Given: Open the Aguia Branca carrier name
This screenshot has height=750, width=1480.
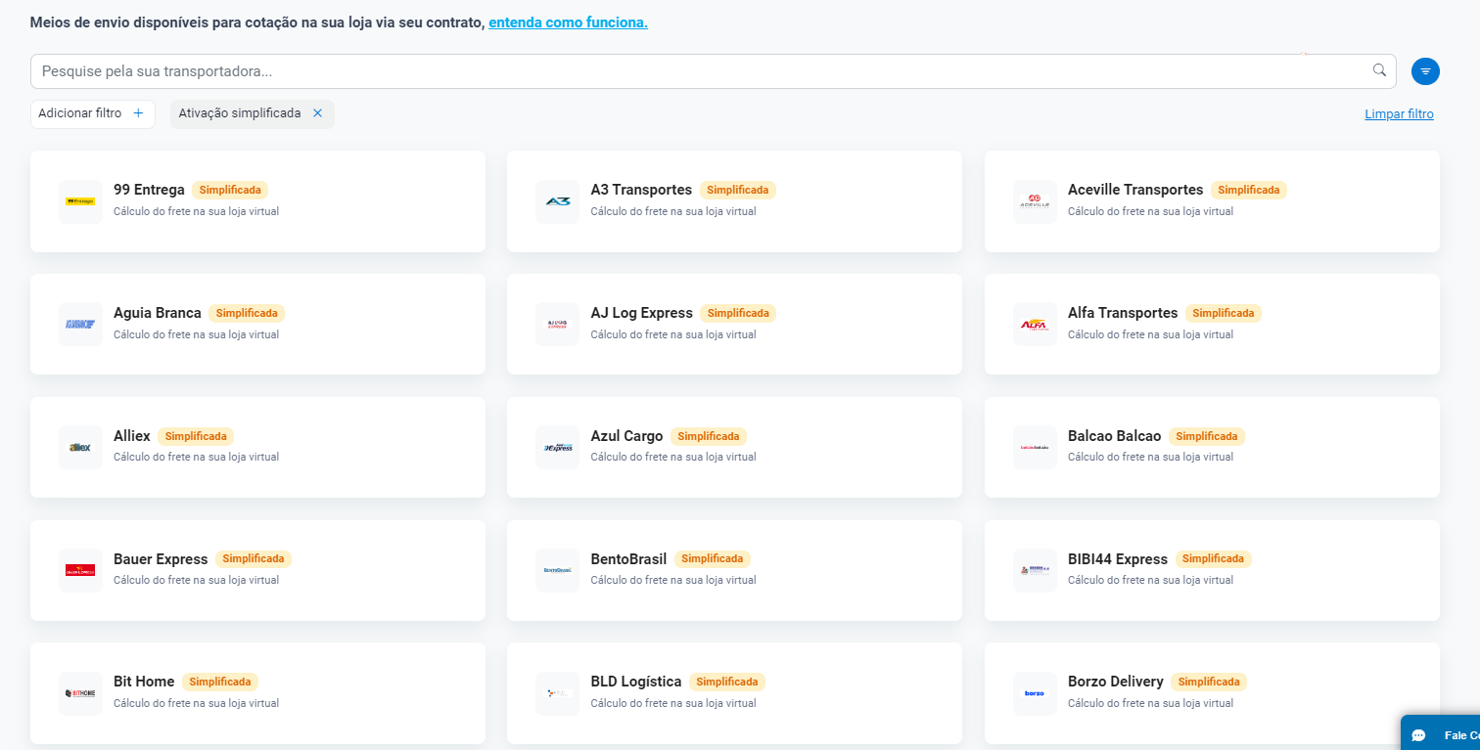Looking at the screenshot, I should coord(158,313).
